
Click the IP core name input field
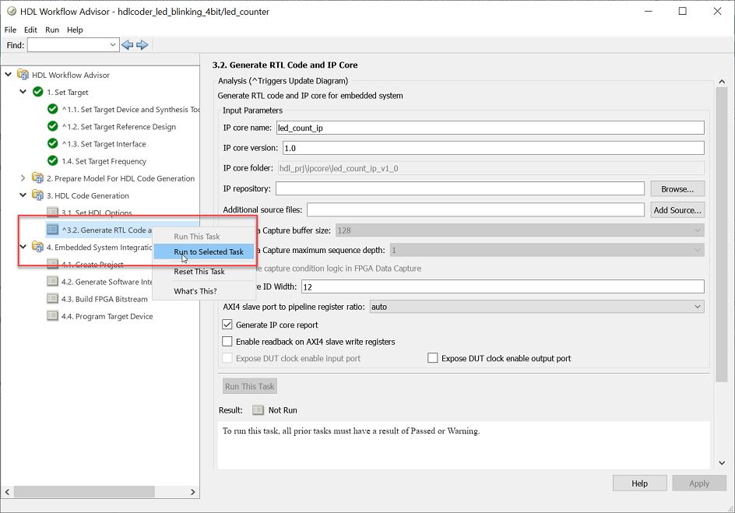491,128
